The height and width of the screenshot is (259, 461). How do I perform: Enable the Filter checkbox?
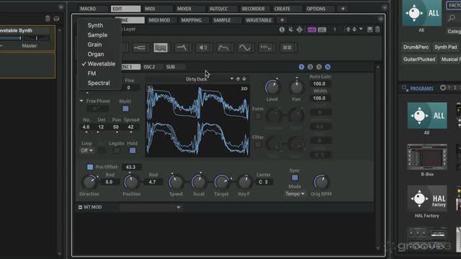(x=258, y=145)
